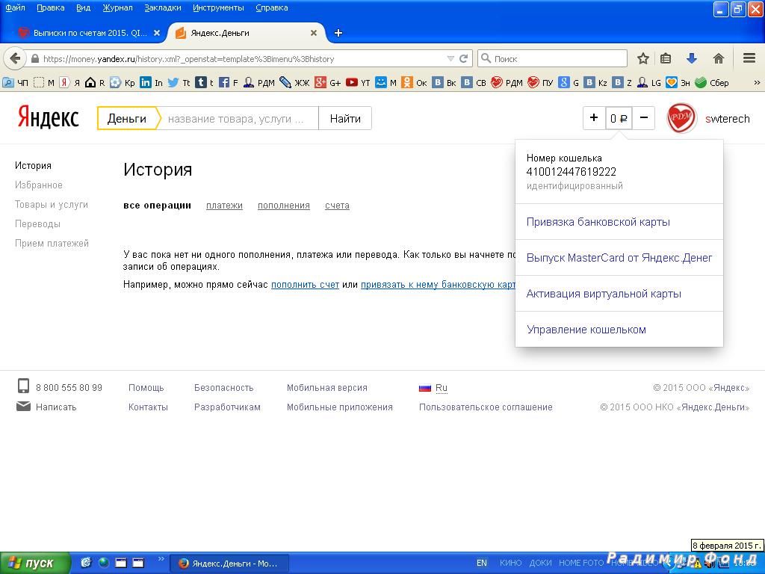Open the Журнал menu
The height and width of the screenshot is (574, 765).
[x=117, y=7]
